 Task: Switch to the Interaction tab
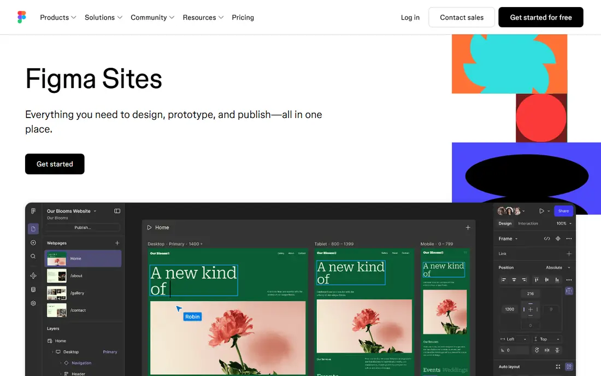tap(528, 224)
